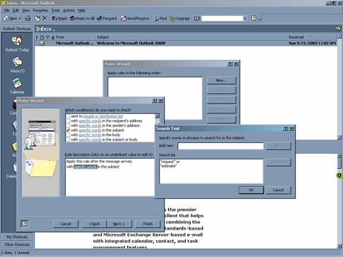
Task: Click the conditions list scroll up arrow
Action: (x=157, y=116)
